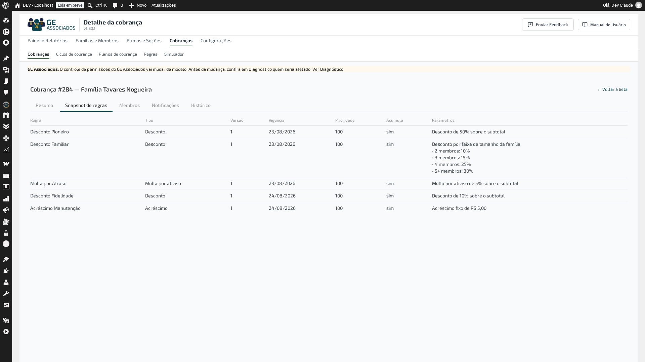Open the Dashboard gauge icon in sidebar
The height and width of the screenshot is (362, 645).
click(6, 20)
